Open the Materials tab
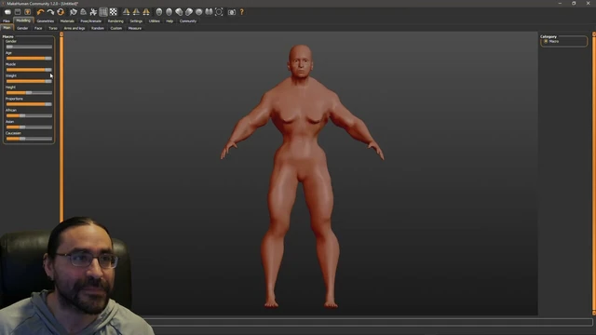This screenshot has height=335, width=596. pyautogui.click(x=67, y=20)
